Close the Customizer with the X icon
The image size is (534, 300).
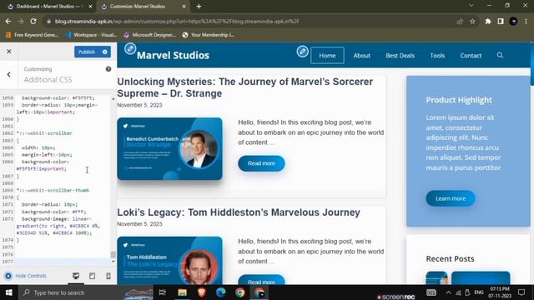click(9, 52)
